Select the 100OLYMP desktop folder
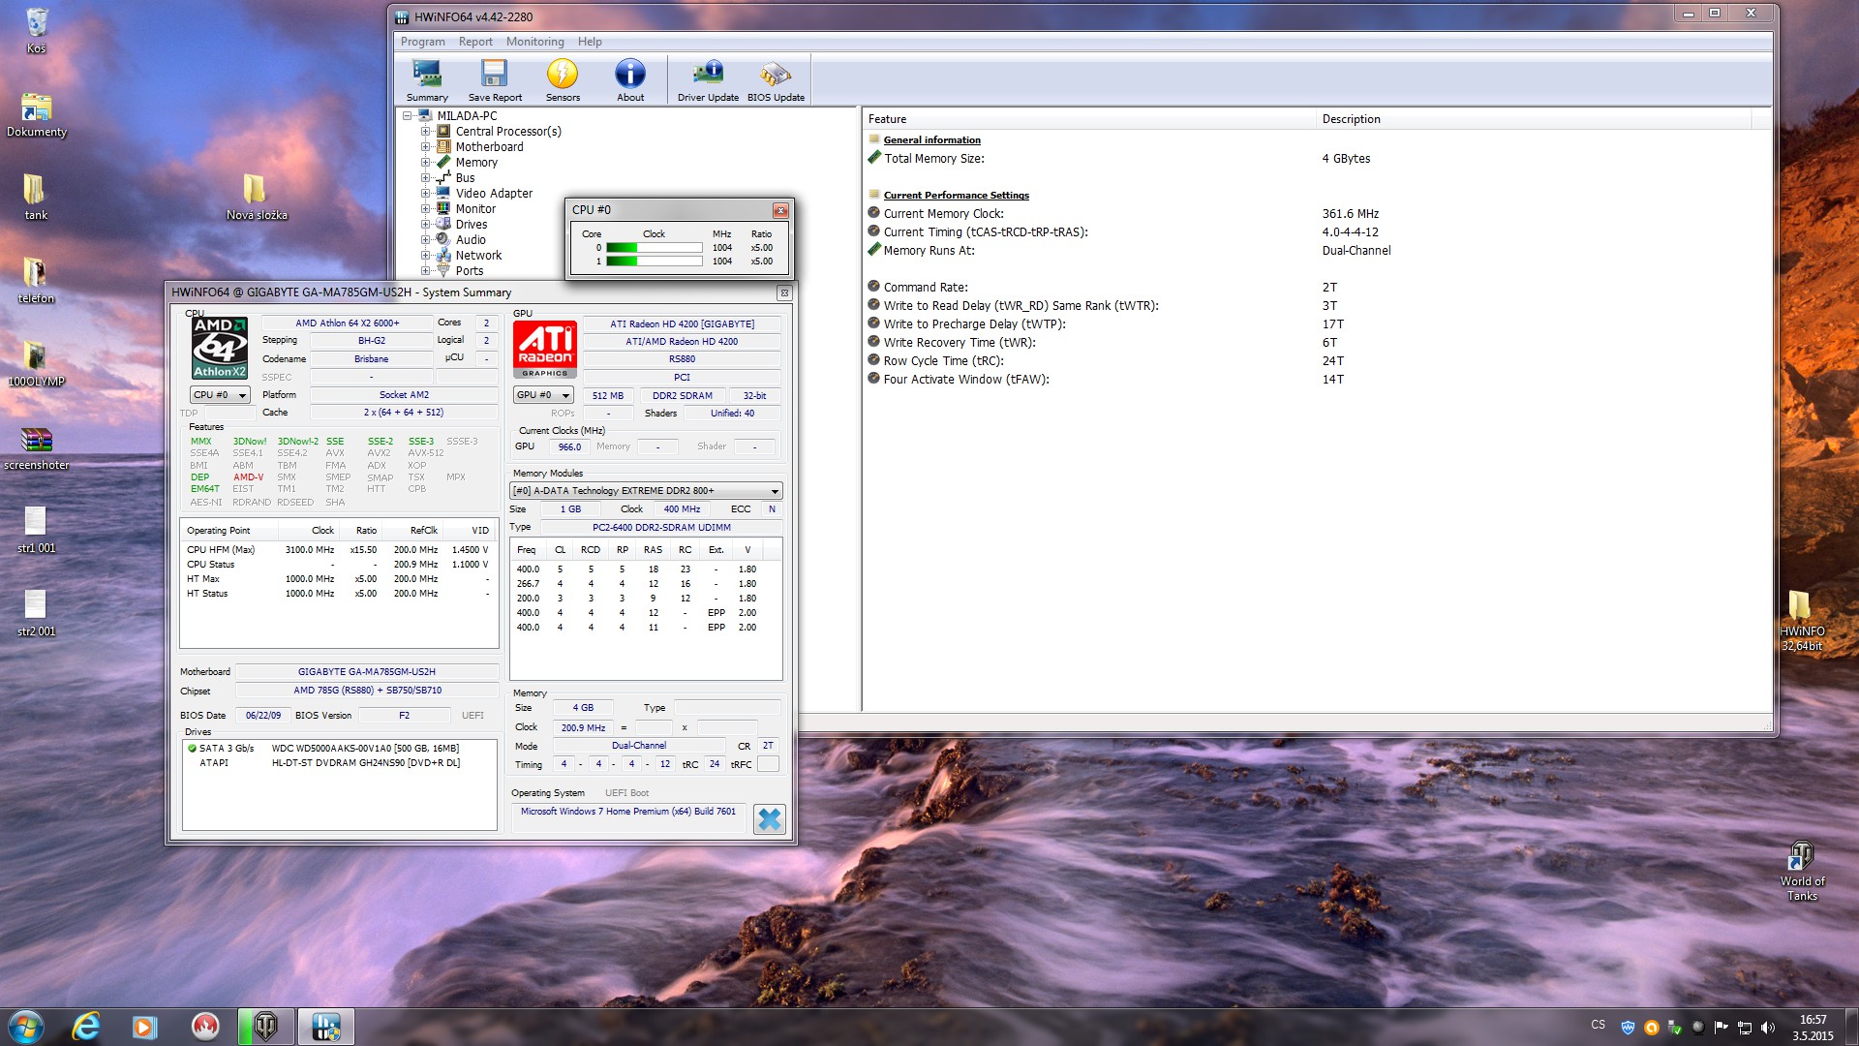Screen dimensions: 1859x1046 click(36, 364)
